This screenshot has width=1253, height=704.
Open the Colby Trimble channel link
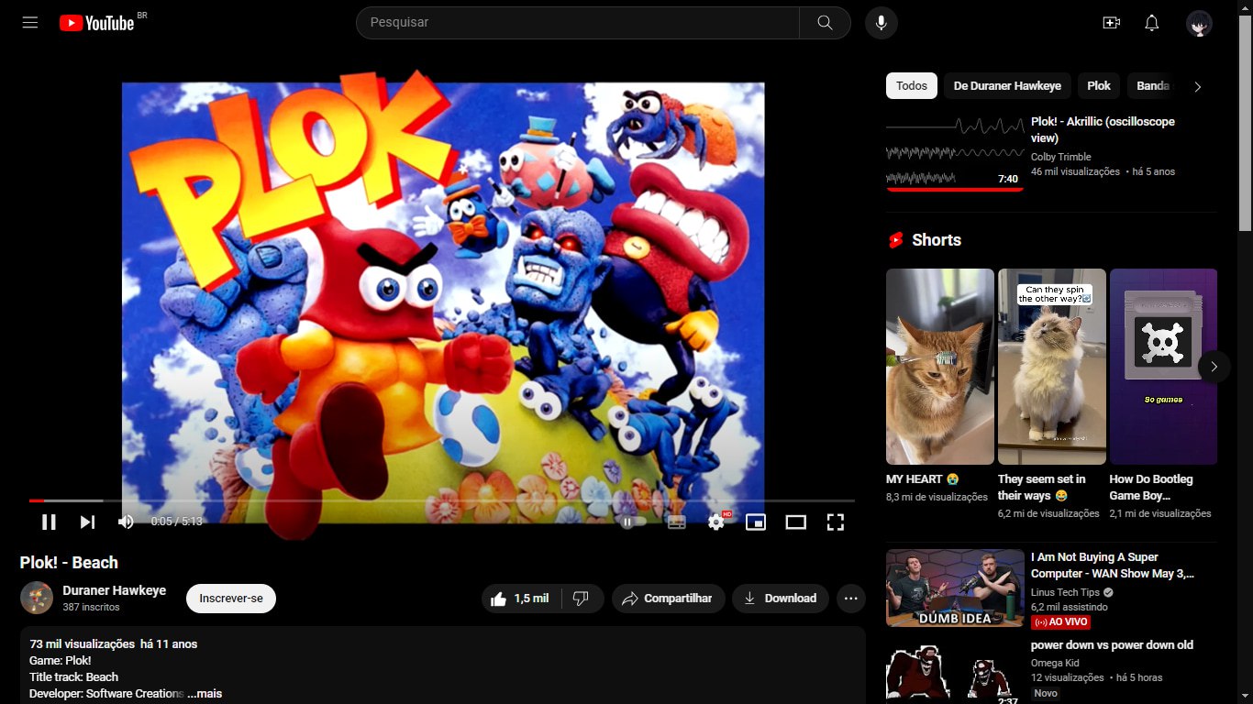pos(1061,157)
